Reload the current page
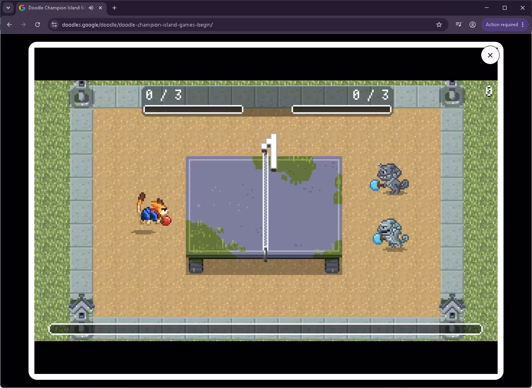Viewport: 532px width, 388px height. click(x=37, y=25)
